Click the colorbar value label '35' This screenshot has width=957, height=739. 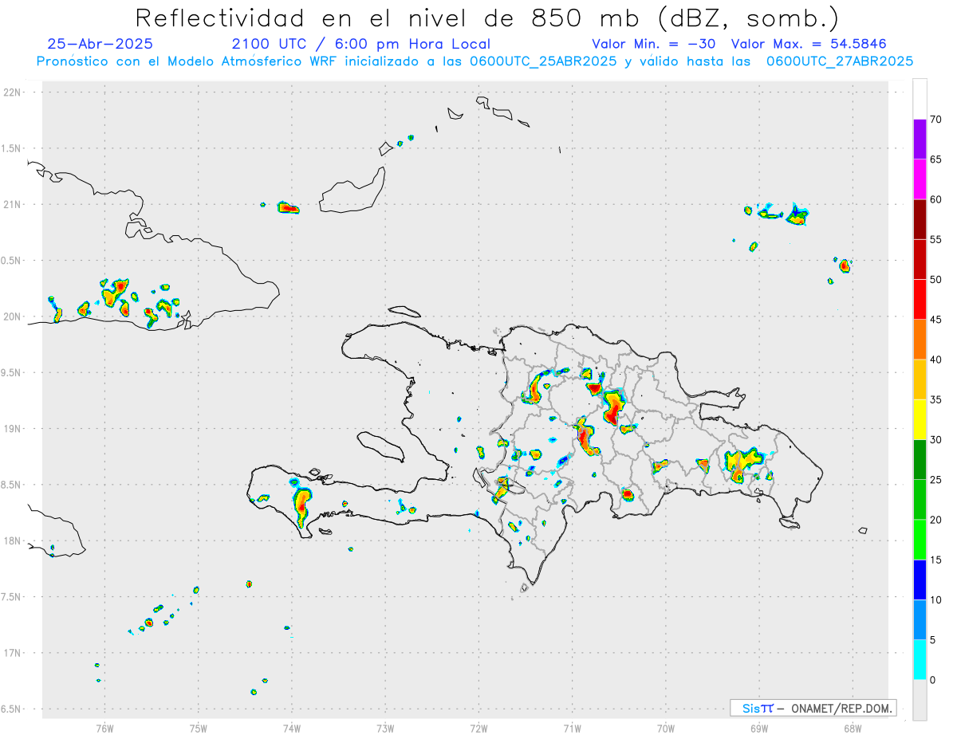coord(935,399)
